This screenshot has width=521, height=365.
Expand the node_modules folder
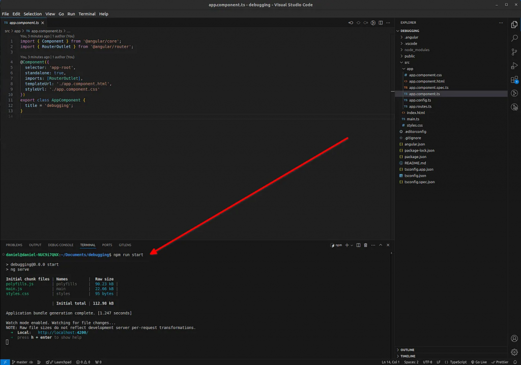[x=416, y=50]
